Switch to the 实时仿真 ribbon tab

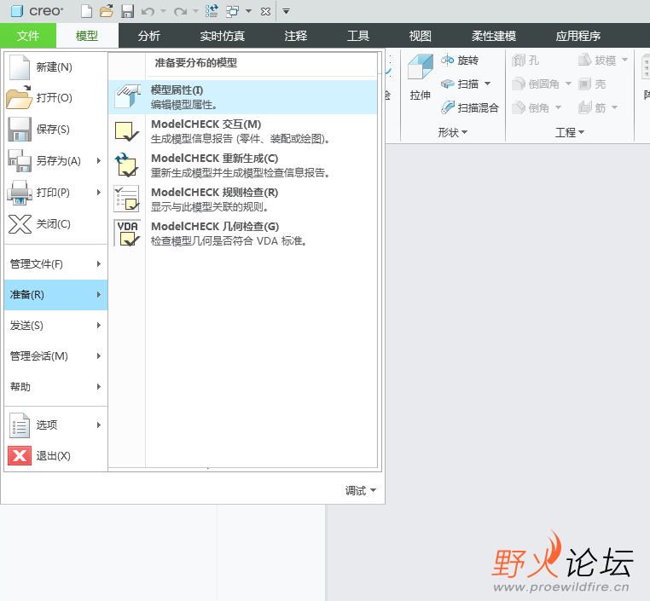tap(222, 36)
